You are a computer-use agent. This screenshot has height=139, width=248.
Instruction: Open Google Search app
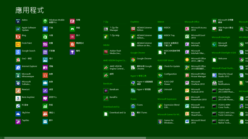[18, 52]
